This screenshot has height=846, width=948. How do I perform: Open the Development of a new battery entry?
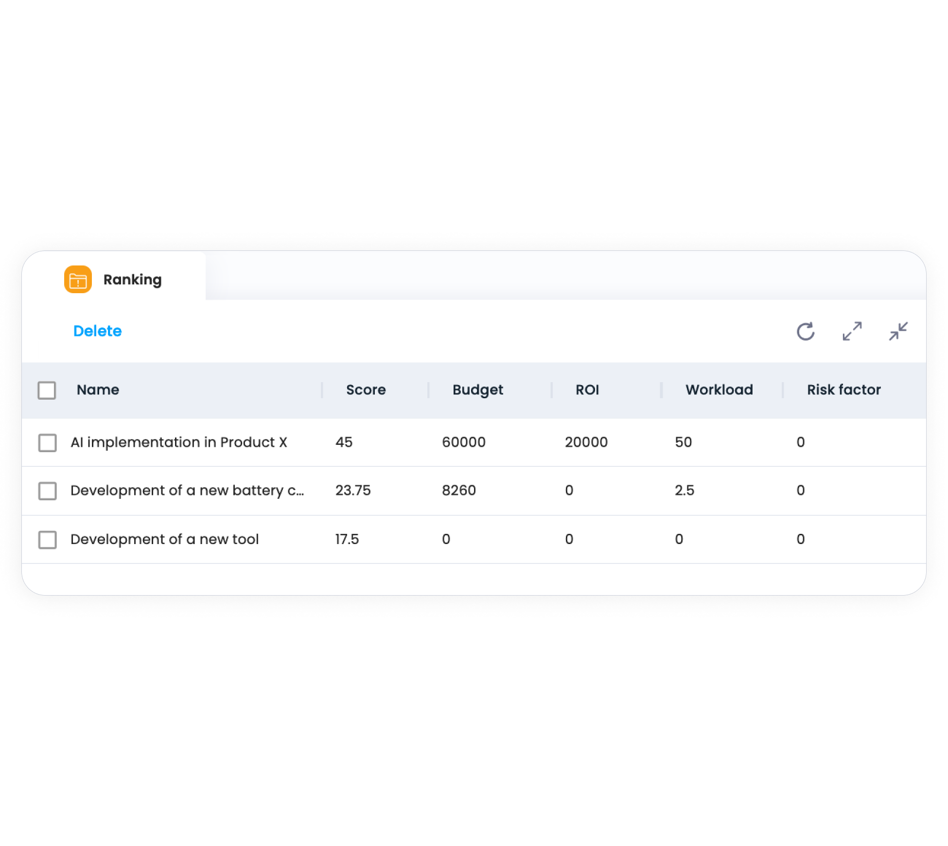[187, 491]
